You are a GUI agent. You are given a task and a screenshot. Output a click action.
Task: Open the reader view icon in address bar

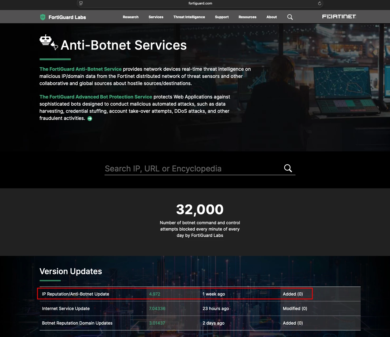81,3
